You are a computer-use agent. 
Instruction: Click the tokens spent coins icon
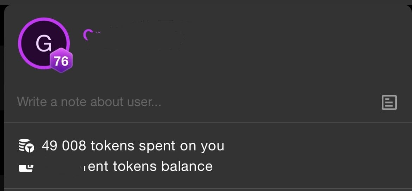[x=26, y=146]
